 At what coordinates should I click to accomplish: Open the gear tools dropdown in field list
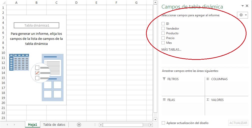click(x=242, y=15)
